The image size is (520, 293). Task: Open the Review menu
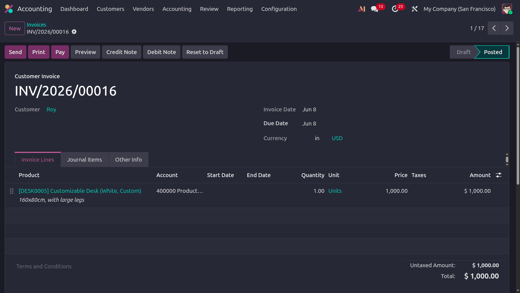(209, 9)
